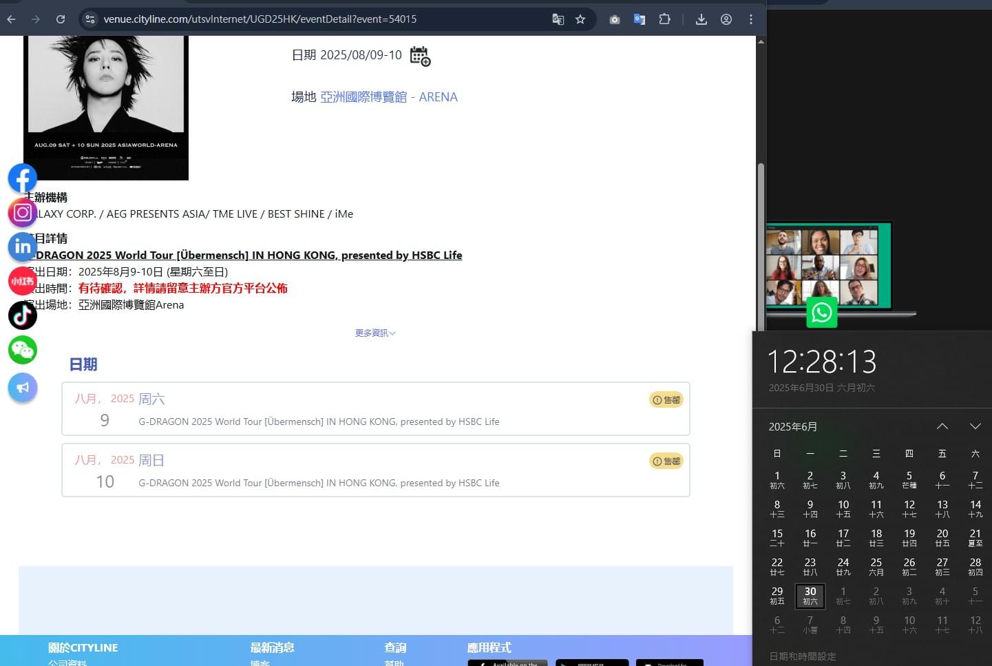Reload the Cityline page

coord(61,19)
